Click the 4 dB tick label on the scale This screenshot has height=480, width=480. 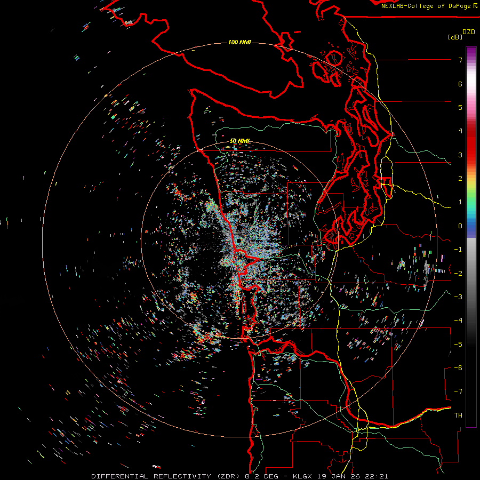[x=460, y=131]
